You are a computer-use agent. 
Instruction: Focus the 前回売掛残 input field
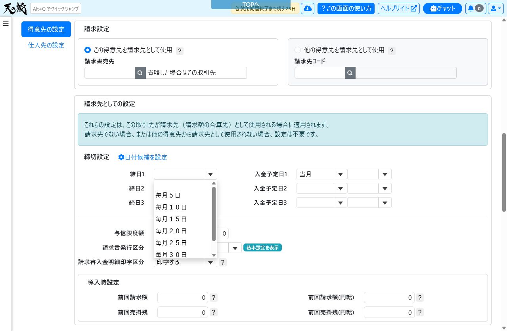click(x=183, y=312)
